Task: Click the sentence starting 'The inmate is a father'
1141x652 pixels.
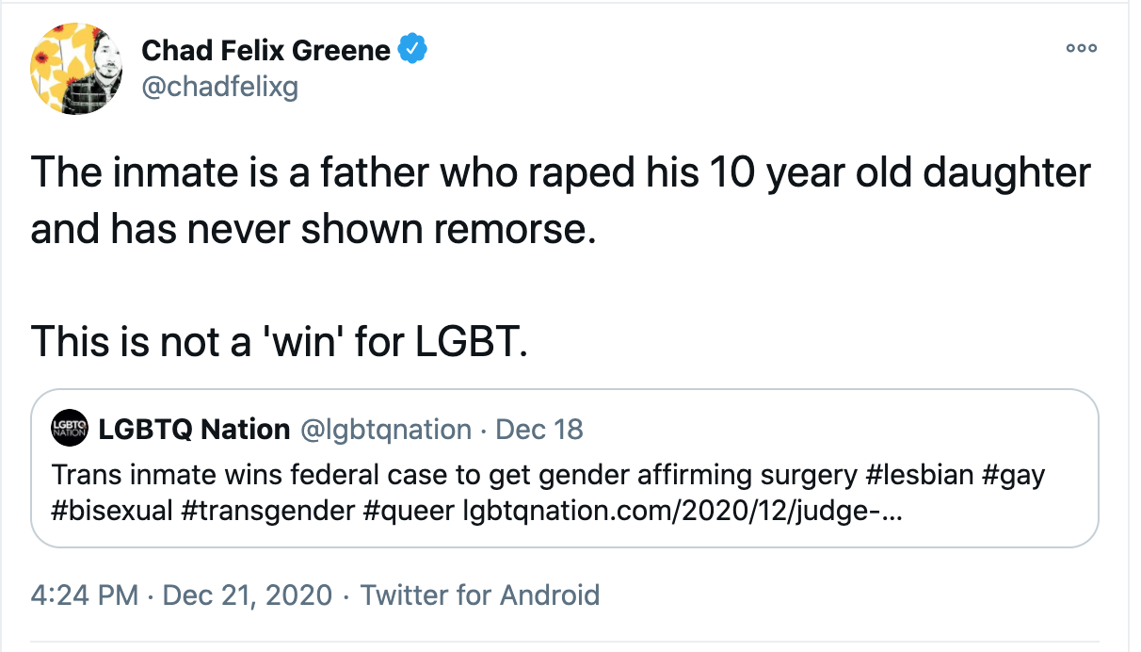Action: [561, 202]
